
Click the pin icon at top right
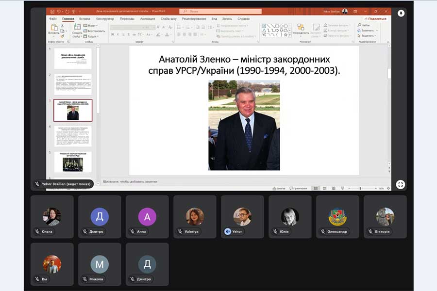401,13
